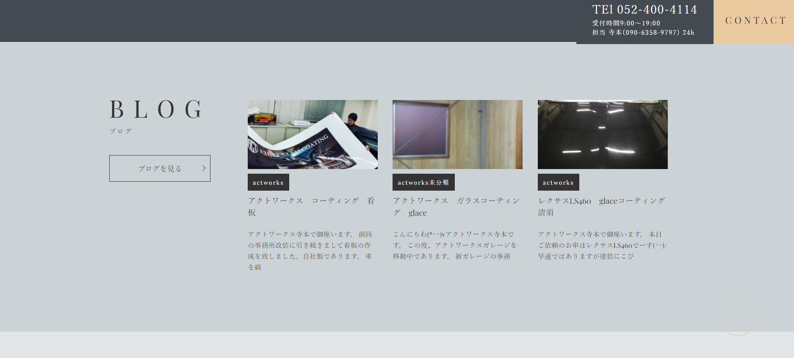This screenshot has width=794, height=358.
Task: Click chevron arrow in ブログを見る button
Action: tap(204, 168)
